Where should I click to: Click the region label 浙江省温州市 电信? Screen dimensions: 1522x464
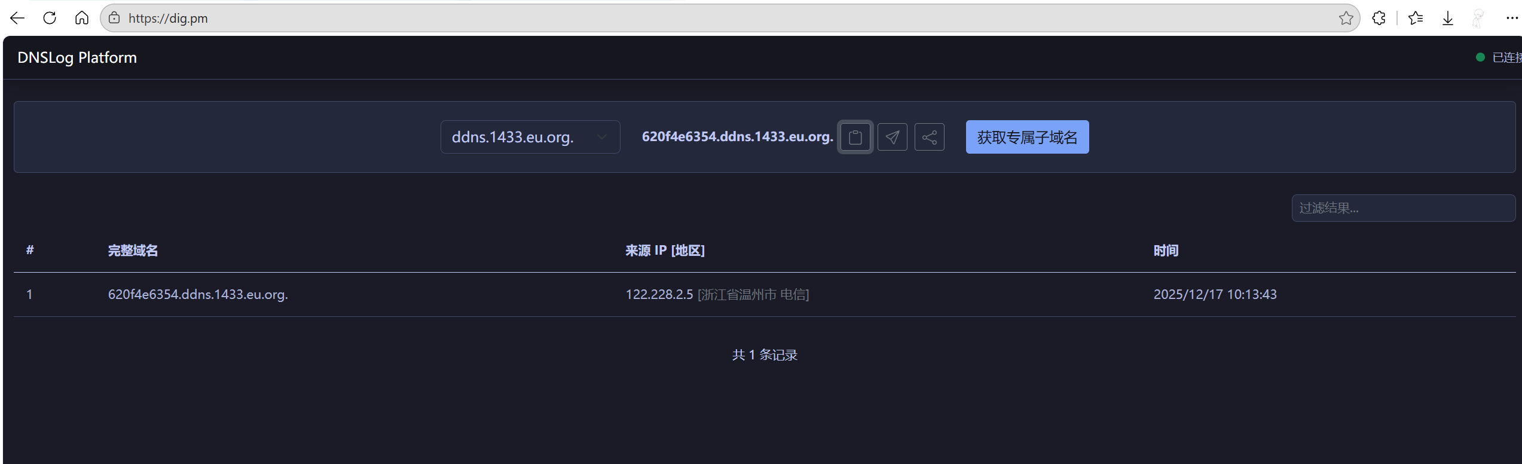tap(753, 294)
